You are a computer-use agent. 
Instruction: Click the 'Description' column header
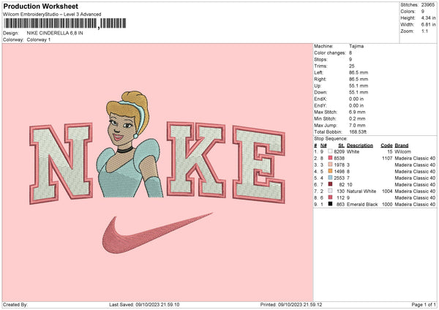pos(360,145)
